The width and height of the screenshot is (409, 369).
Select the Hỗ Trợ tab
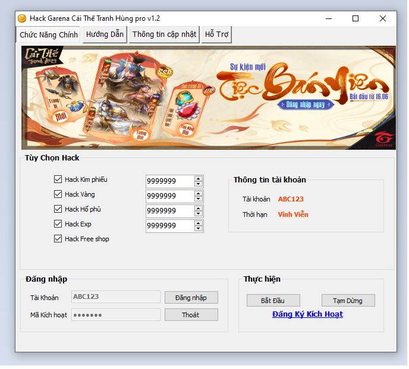[216, 34]
